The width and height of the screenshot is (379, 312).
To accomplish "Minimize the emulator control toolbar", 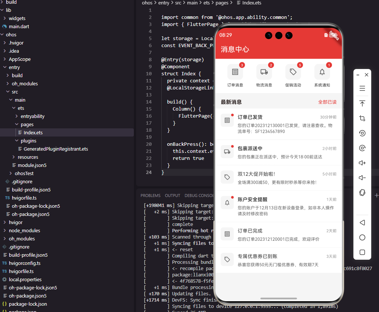I will 358,75.
